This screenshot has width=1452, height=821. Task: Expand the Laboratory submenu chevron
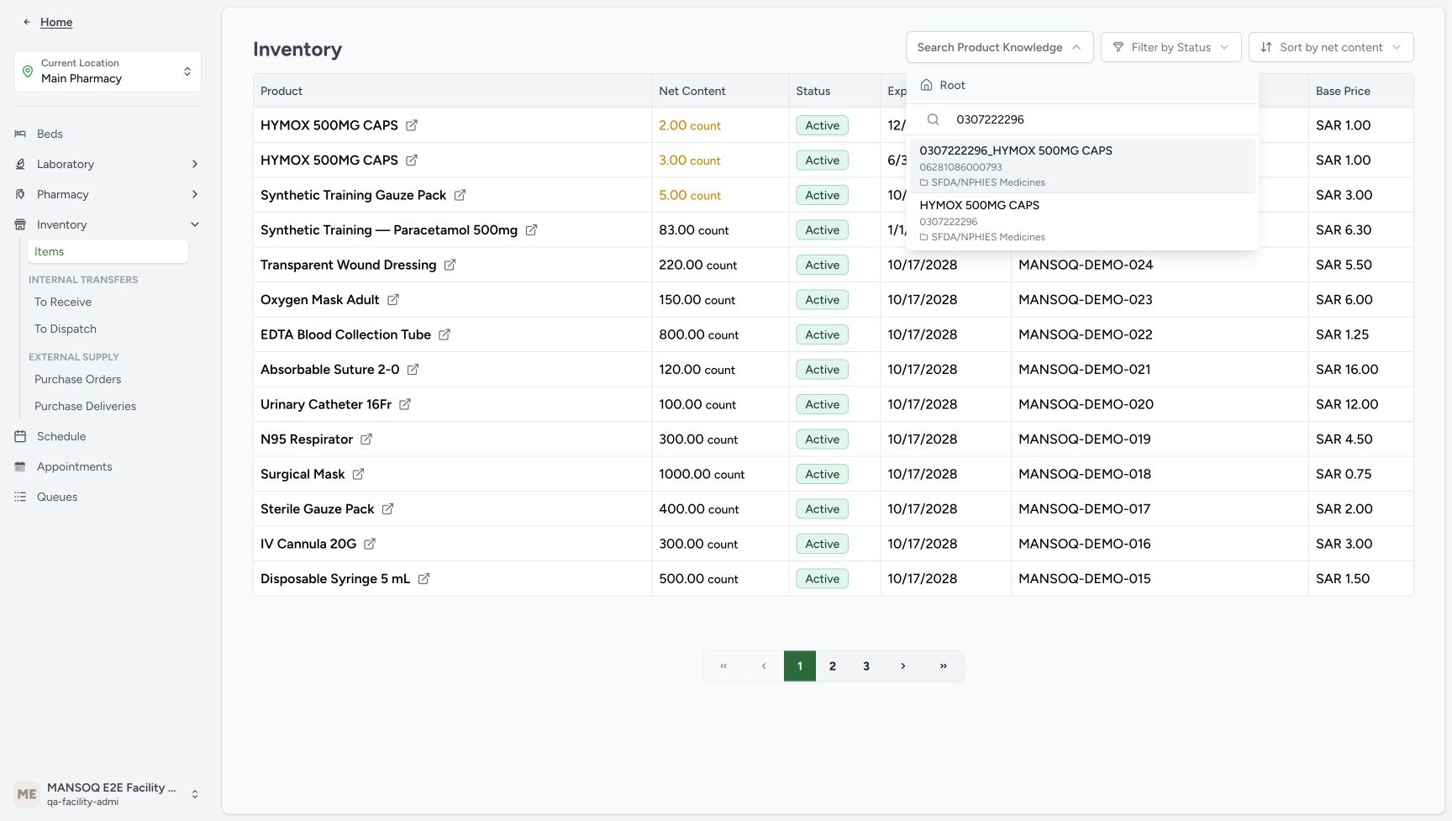point(195,164)
